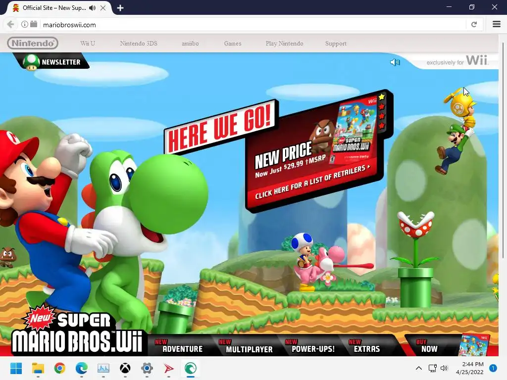Screen dimensions: 507x380
Task: Open the Xbox app from the taskbar
Action: 125,368
